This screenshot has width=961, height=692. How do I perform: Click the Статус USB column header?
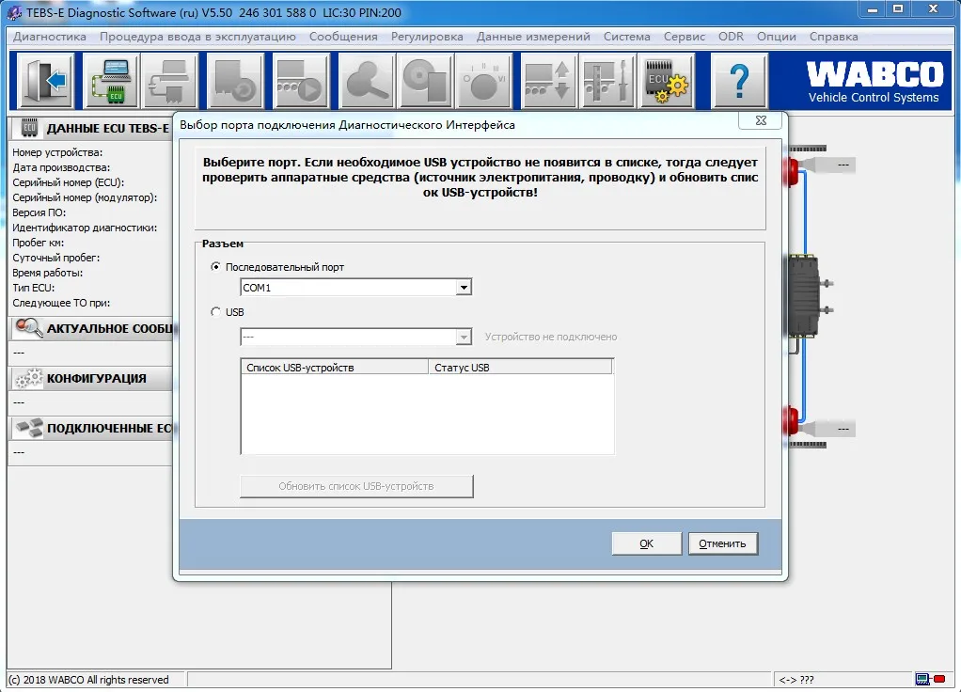pyautogui.click(x=520, y=367)
